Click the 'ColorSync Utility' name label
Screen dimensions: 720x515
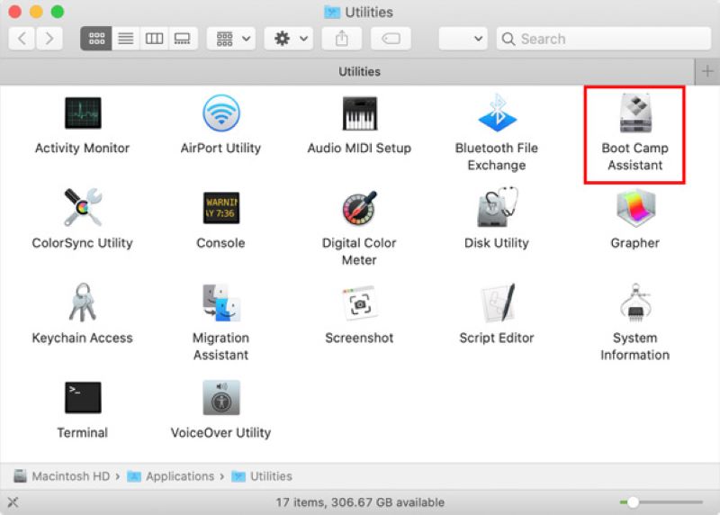83,242
